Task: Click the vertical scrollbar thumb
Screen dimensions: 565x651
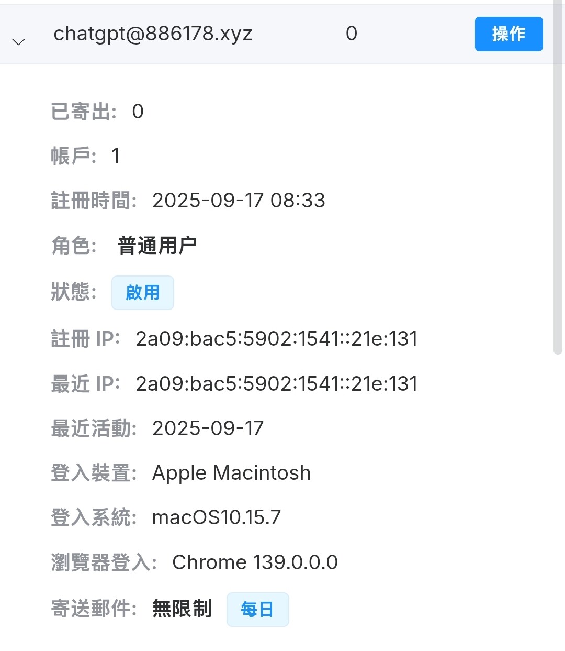Action: coord(558,178)
